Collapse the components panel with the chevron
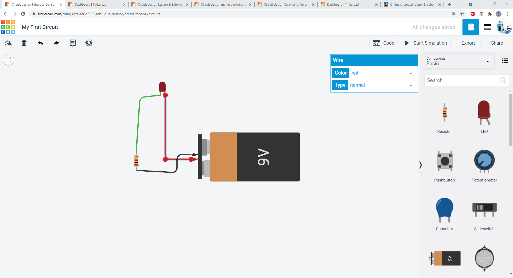 click(420, 165)
